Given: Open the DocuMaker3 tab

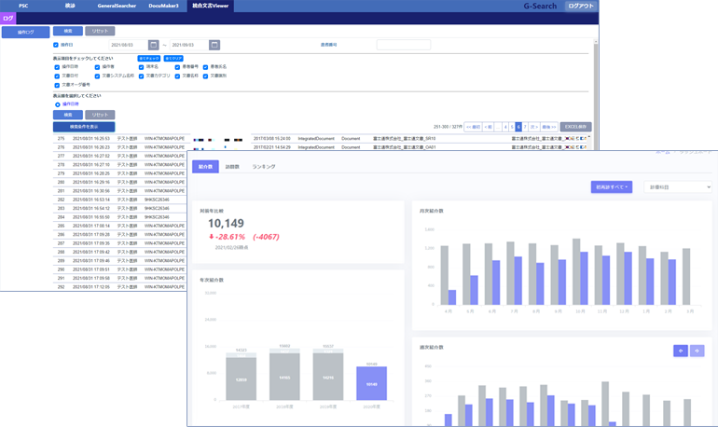Looking at the screenshot, I should [x=163, y=6].
